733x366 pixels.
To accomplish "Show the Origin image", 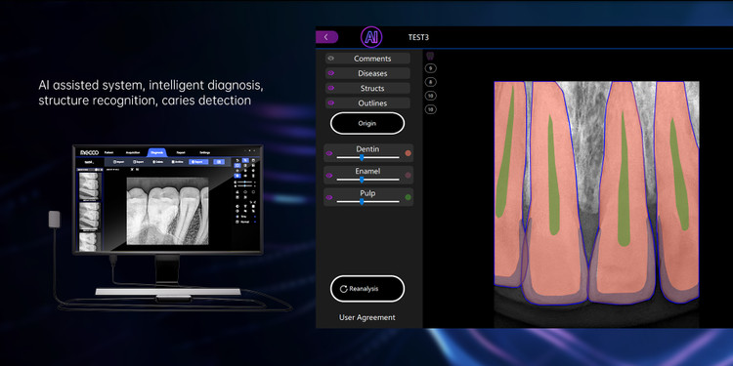I will (367, 124).
